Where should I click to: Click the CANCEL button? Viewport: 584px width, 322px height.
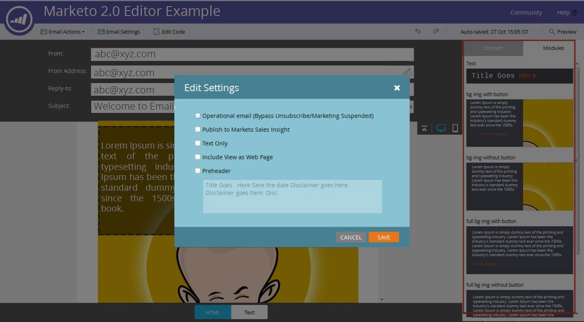tap(351, 237)
